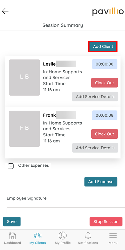Add Service Details for Frank
The image size is (125, 250).
tap(95, 148)
